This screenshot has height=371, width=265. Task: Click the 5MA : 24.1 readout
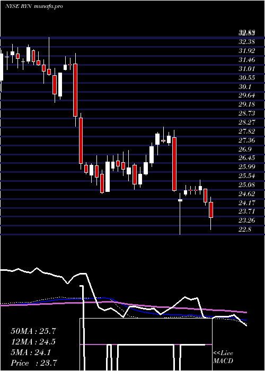(x=31, y=353)
